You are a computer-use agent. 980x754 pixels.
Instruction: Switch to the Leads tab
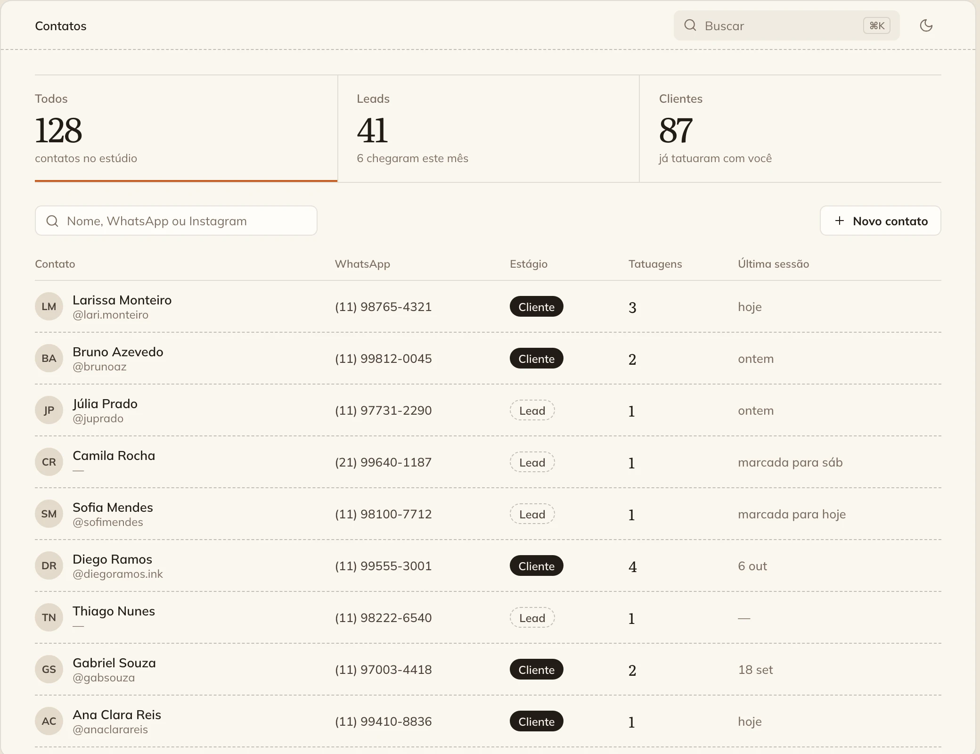pyautogui.click(x=489, y=129)
